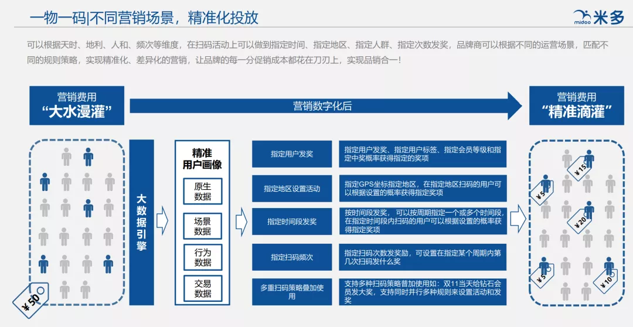Select the 大水漫灌 marketing cost box
This screenshot has height=327, width=633.
coord(77,105)
